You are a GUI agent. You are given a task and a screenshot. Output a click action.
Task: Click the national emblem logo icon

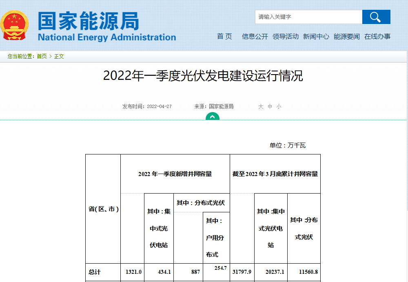[14, 25]
